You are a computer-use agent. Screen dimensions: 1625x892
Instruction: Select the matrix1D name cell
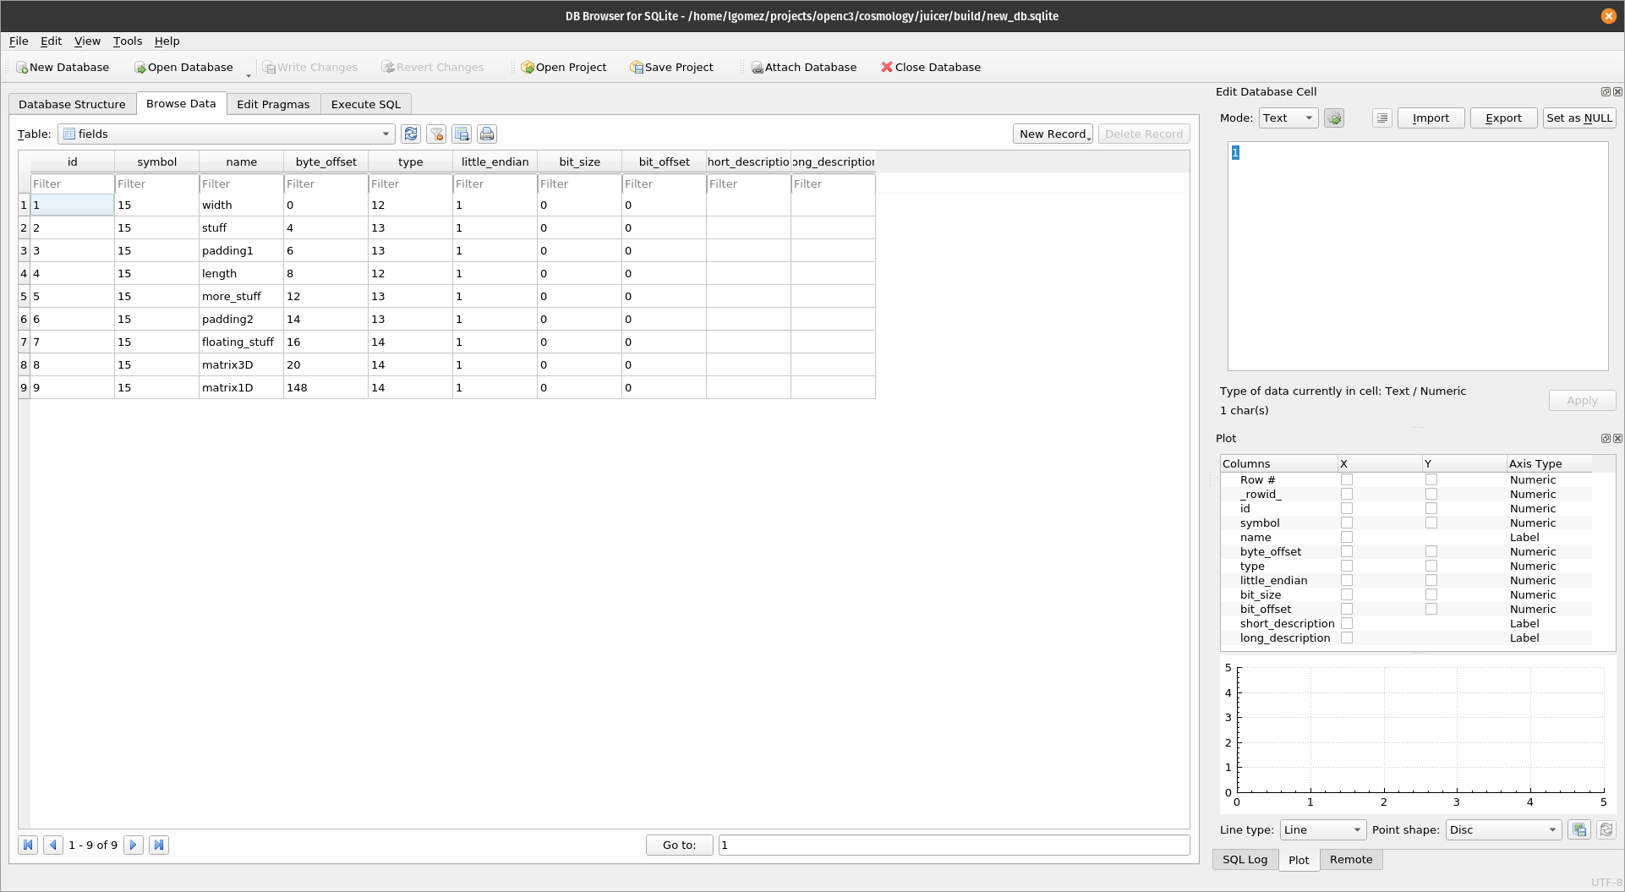point(241,388)
